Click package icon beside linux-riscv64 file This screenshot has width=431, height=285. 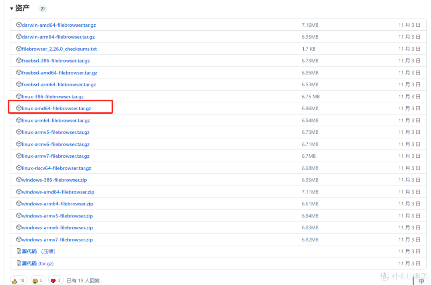(x=19, y=168)
